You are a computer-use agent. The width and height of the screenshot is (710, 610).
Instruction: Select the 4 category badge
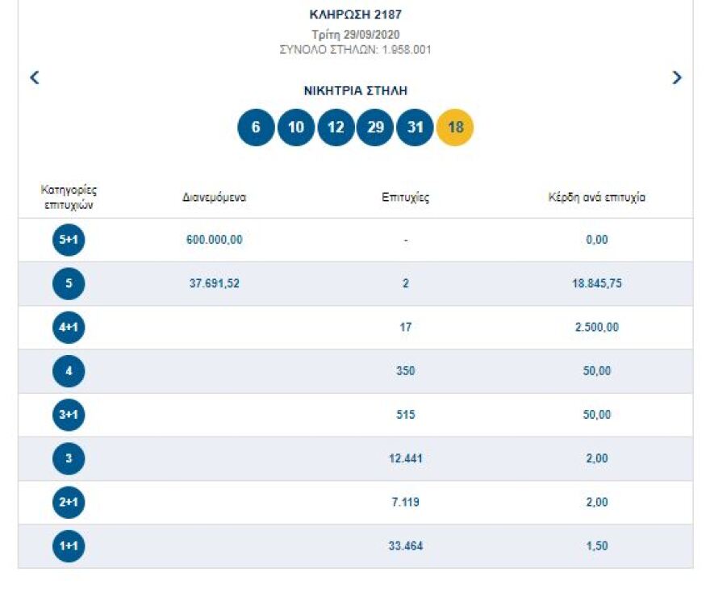[69, 371]
